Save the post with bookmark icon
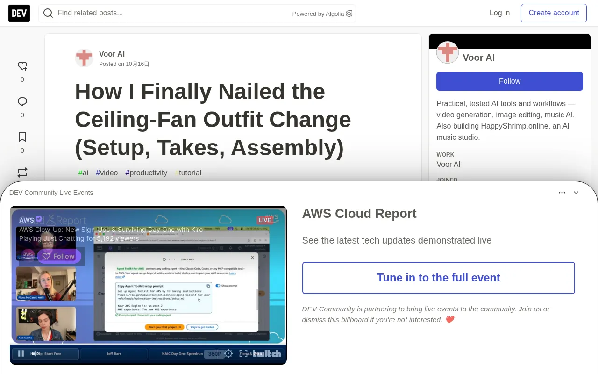The width and height of the screenshot is (598, 374). (22, 137)
